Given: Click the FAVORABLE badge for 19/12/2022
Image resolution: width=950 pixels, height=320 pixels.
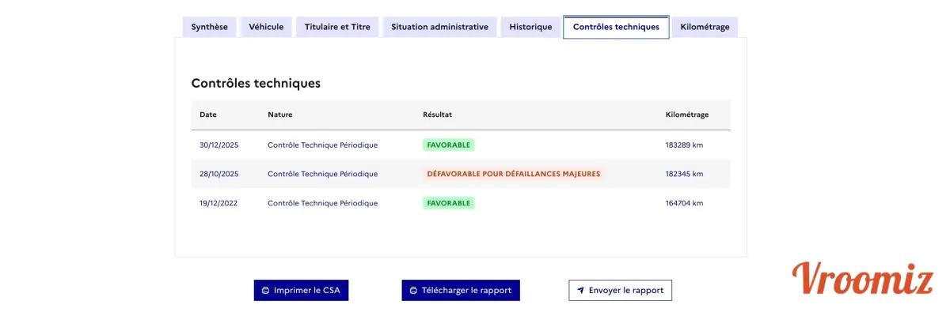Looking at the screenshot, I should (x=448, y=203).
